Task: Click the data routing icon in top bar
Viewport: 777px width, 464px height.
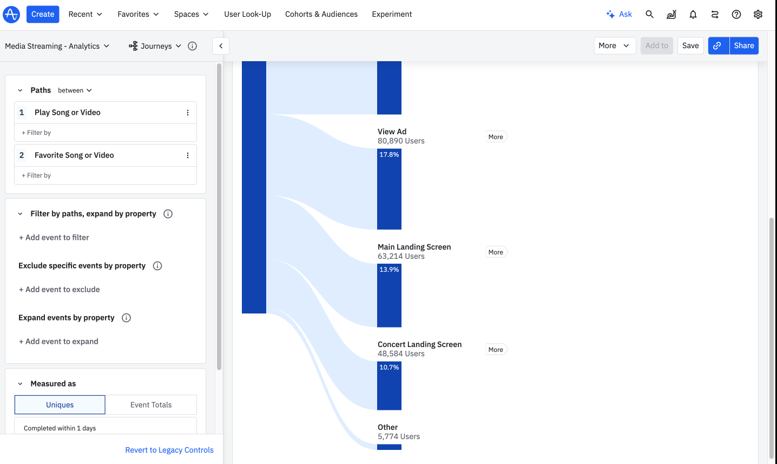Action: tap(715, 14)
